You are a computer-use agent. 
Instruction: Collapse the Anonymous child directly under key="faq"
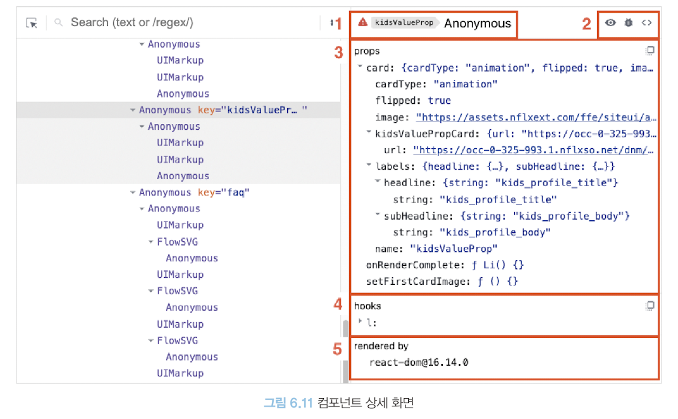click(x=142, y=209)
